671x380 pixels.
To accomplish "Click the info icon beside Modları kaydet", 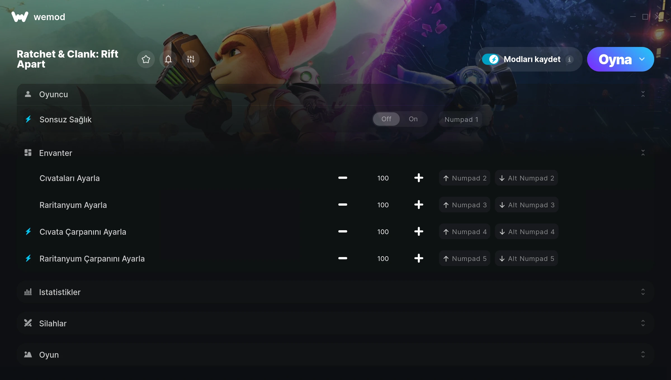I will [569, 59].
